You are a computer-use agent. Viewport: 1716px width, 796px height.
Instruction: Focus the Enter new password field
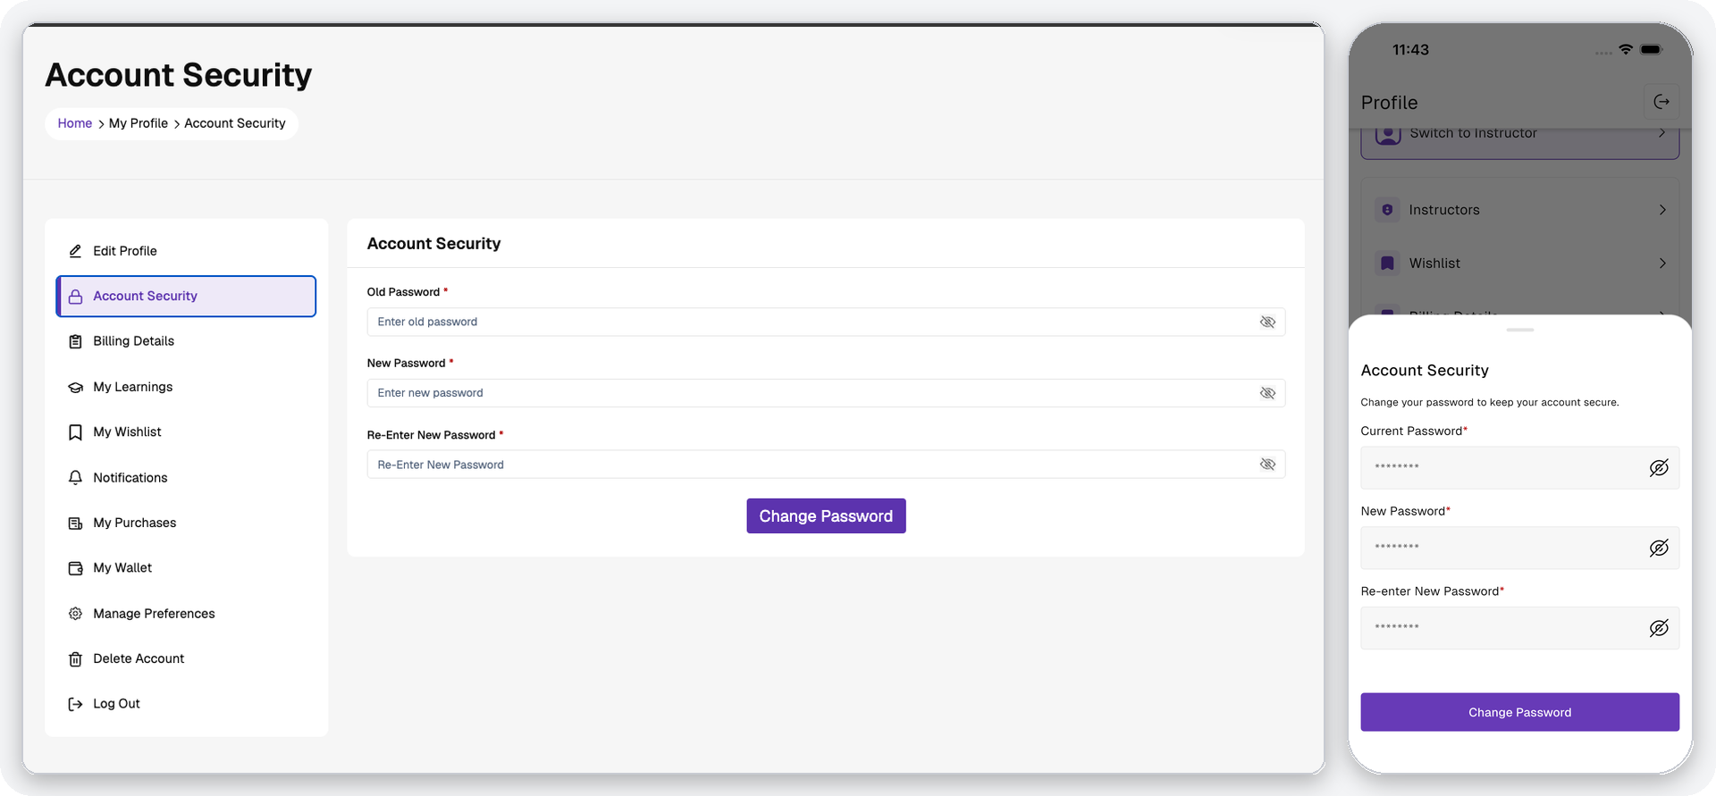pos(826,393)
